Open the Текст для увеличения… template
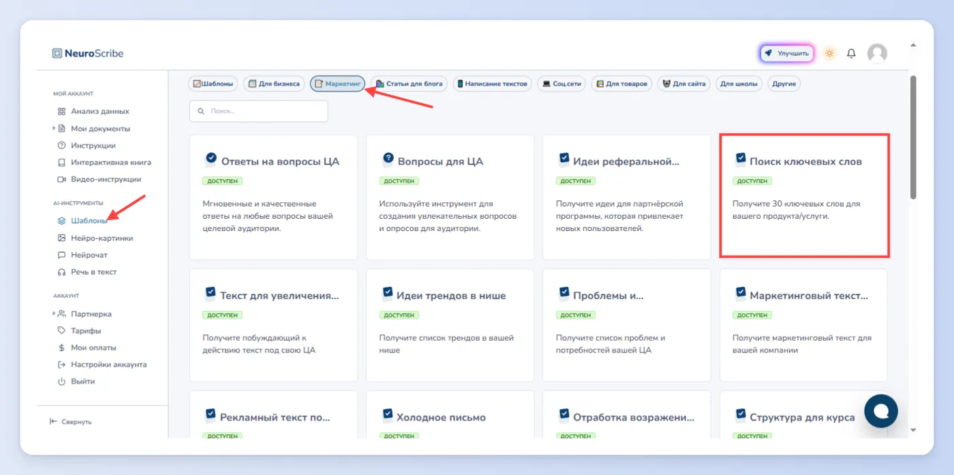 [x=273, y=325]
